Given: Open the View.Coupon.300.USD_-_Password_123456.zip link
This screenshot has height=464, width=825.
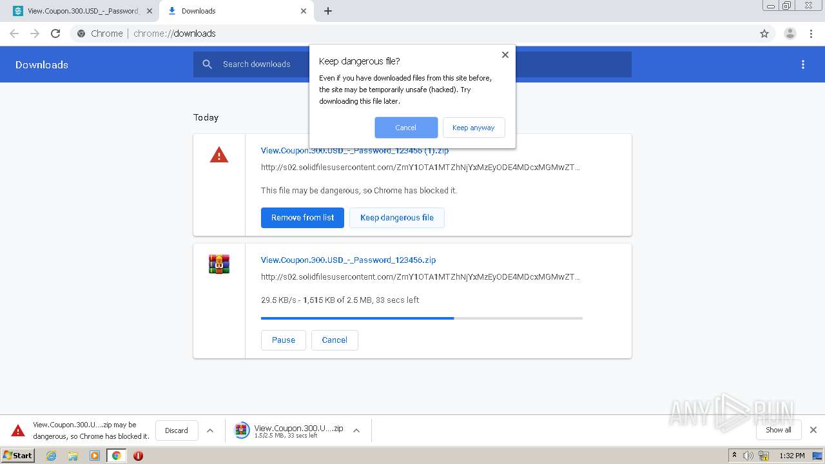Looking at the screenshot, I should tap(348, 260).
